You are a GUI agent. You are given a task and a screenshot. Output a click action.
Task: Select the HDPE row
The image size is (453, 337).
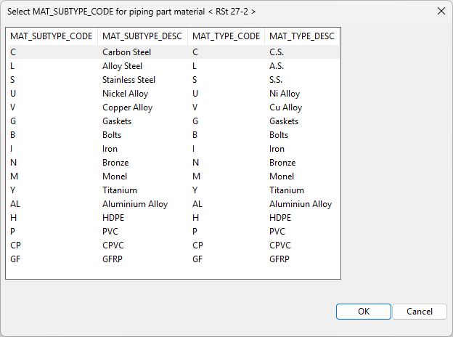[x=113, y=218]
